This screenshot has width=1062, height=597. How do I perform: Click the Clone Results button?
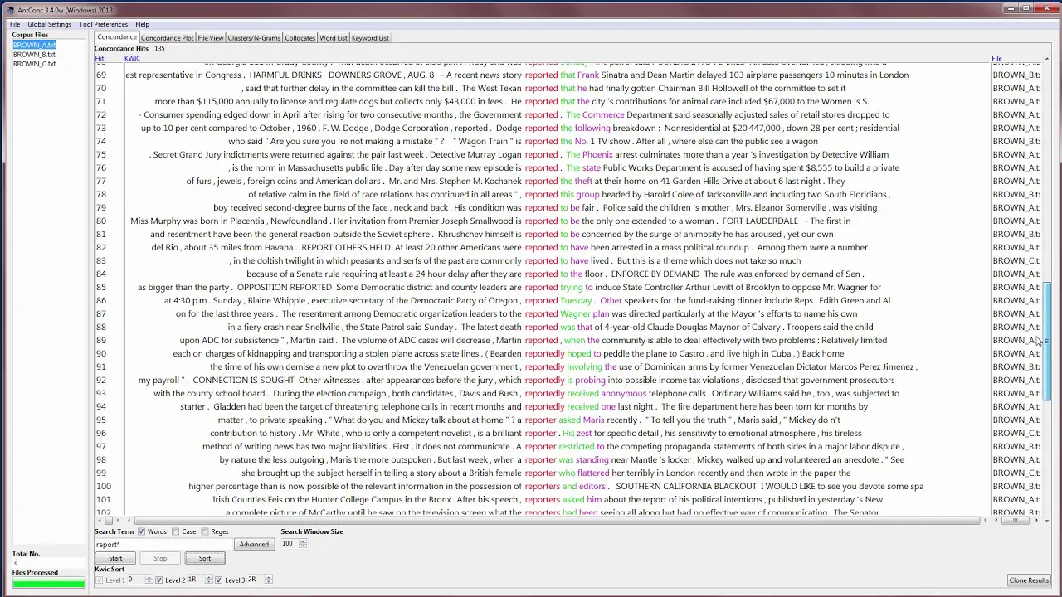1029,580
